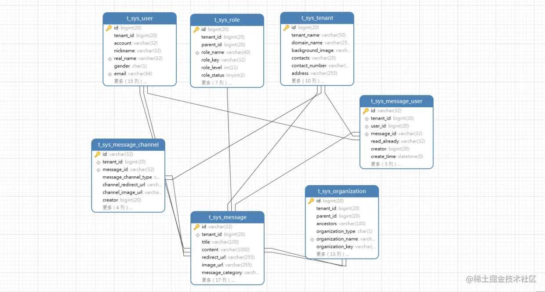Click the primary key icon in t_sys_message_user
The image size is (545, 292).
pos(366,111)
